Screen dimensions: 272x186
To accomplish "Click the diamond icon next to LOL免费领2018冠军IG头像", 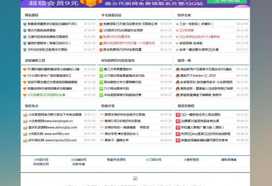I will pyautogui.click(x=25, y=95).
